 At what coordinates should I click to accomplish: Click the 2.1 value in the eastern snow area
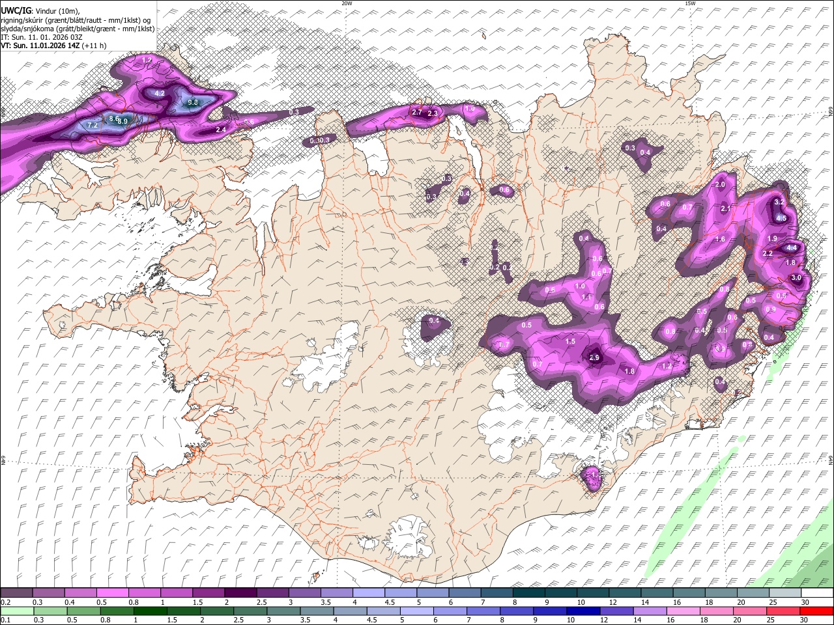[726, 209]
